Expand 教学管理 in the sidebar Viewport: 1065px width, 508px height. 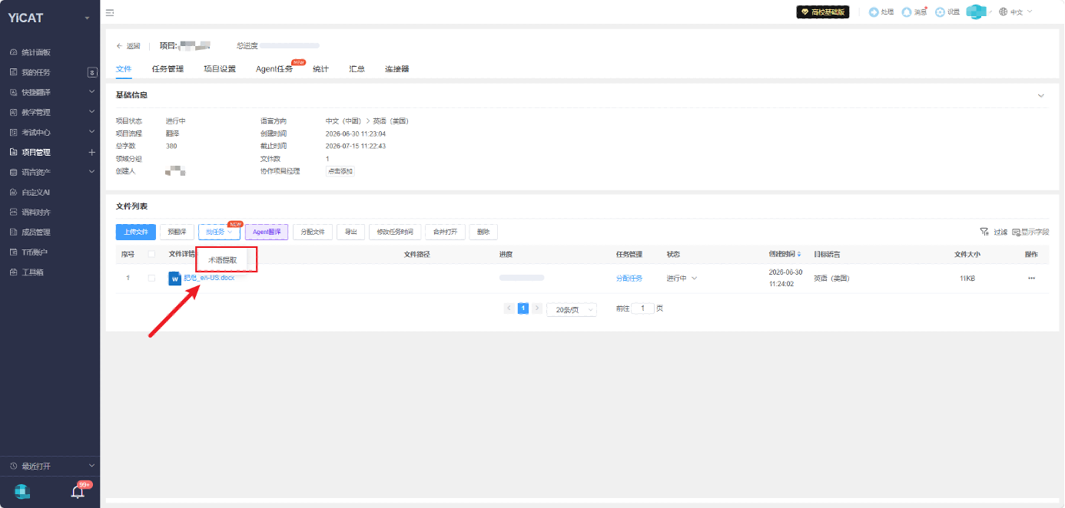click(x=92, y=112)
